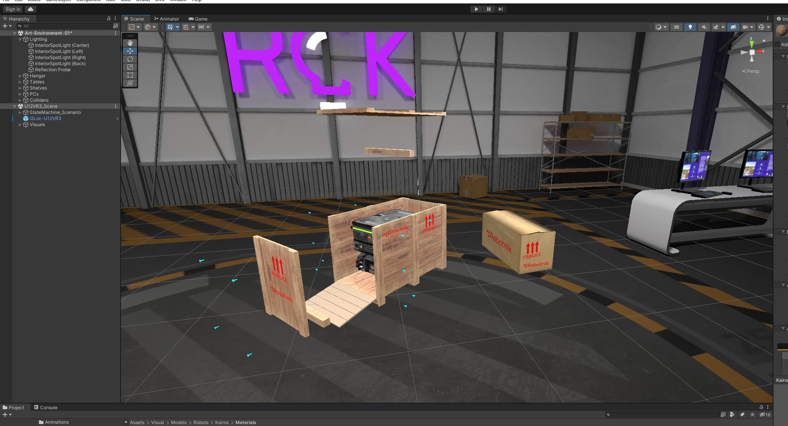Click the material preview sphere thumbnail
The height and width of the screenshot is (426, 788).
click(781, 30)
